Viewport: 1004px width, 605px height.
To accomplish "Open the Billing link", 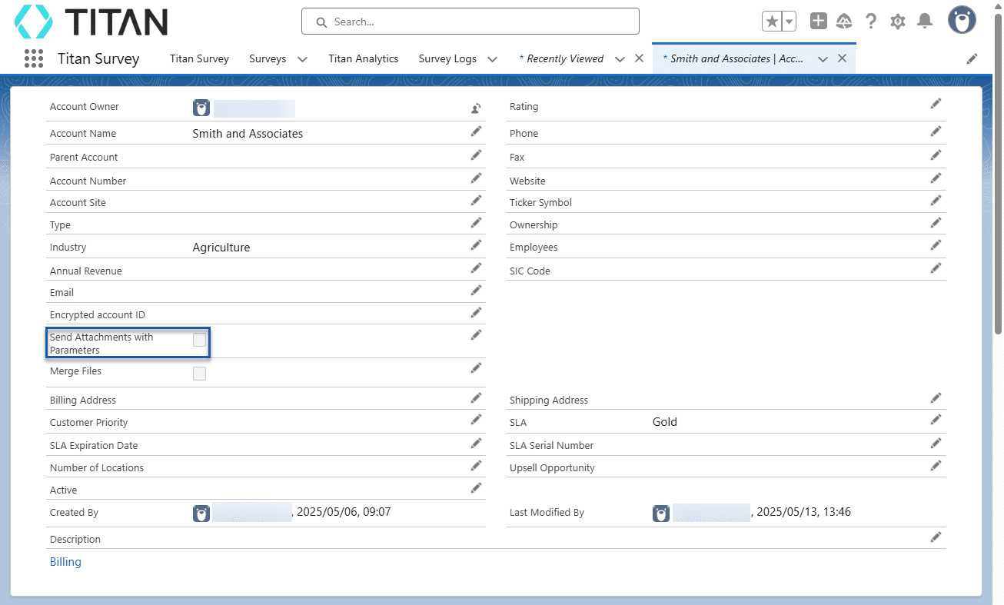I will (x=65, y=562).
